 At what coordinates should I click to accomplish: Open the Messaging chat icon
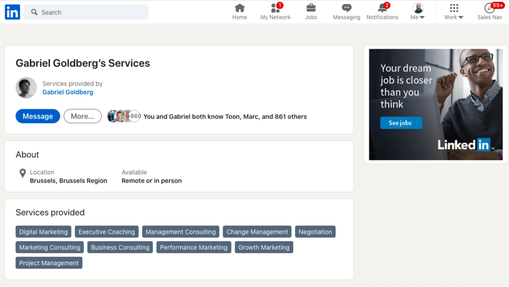coord(346,8)
